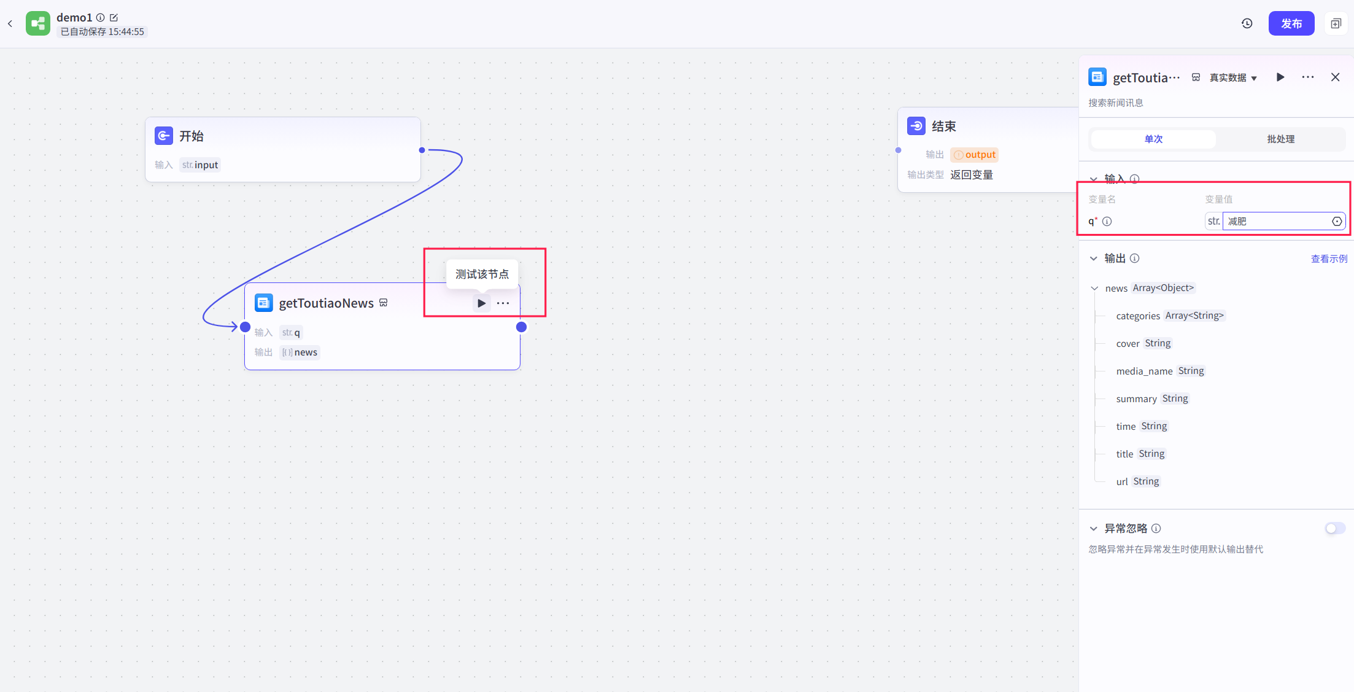
Task: Click the green demo1 workflow logo
Action: click(38, 24)
